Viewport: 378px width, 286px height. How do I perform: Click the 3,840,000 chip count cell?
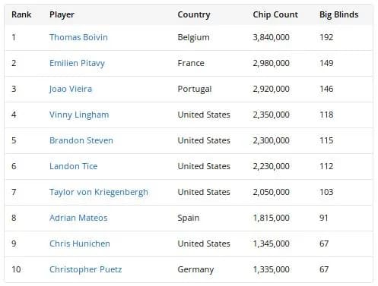click(x=271, y=37)
